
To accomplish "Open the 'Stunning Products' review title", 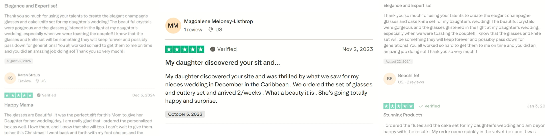I will click(x=402, y=115).
